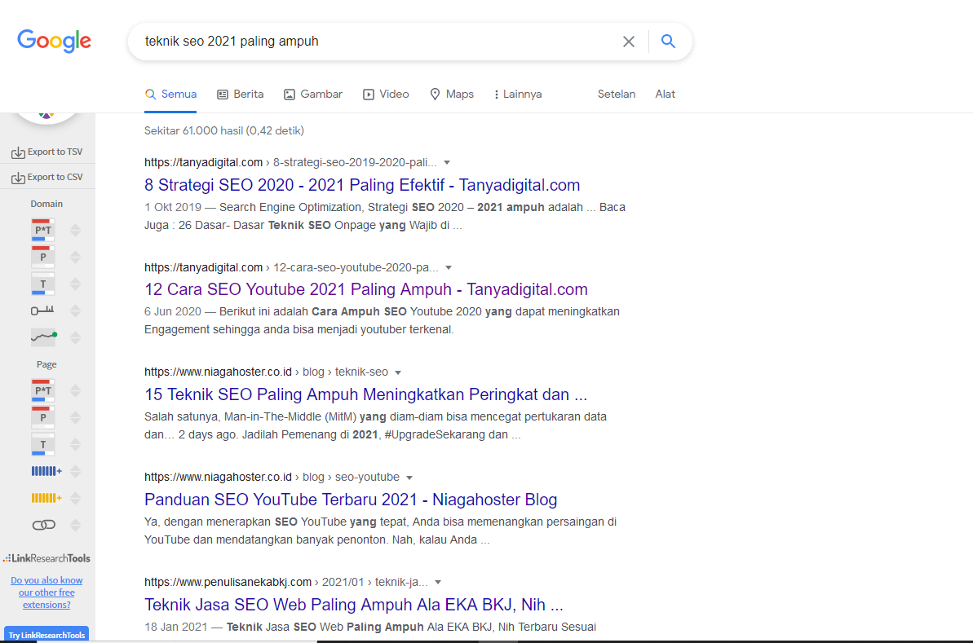The height and width of the screenshot is (643, 973).
Task: Click the URL https://tanyadigital.com above the 8 Strategi result
Action: [204, 162]
